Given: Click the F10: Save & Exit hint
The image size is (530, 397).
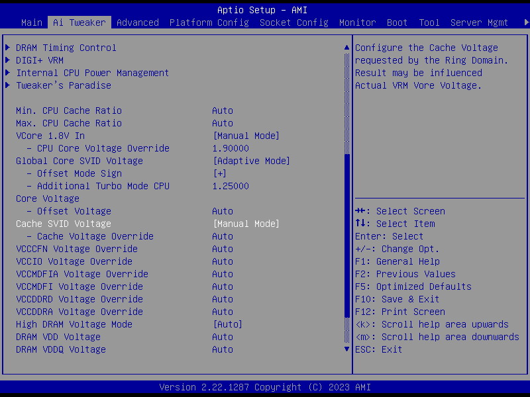Looking at the screenshot, I should pos(397,299).
